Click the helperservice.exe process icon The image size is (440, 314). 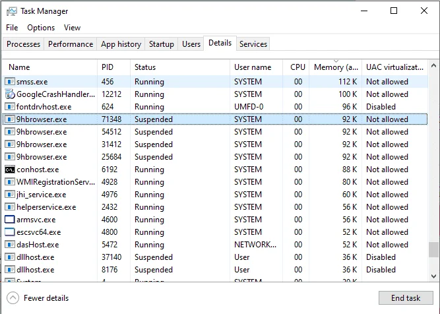point(10,207)
